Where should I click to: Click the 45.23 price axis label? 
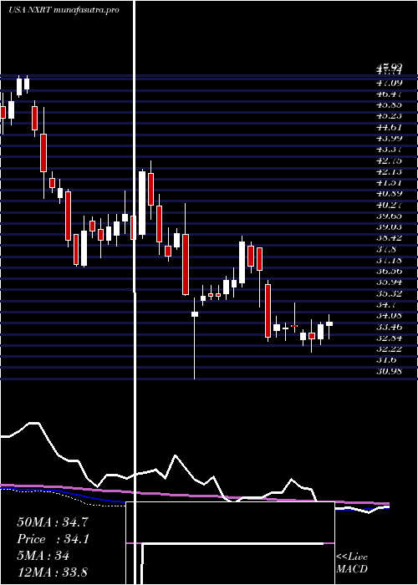point(390,115)
